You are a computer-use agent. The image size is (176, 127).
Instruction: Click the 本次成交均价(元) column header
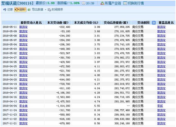click(x=86, y=23)
